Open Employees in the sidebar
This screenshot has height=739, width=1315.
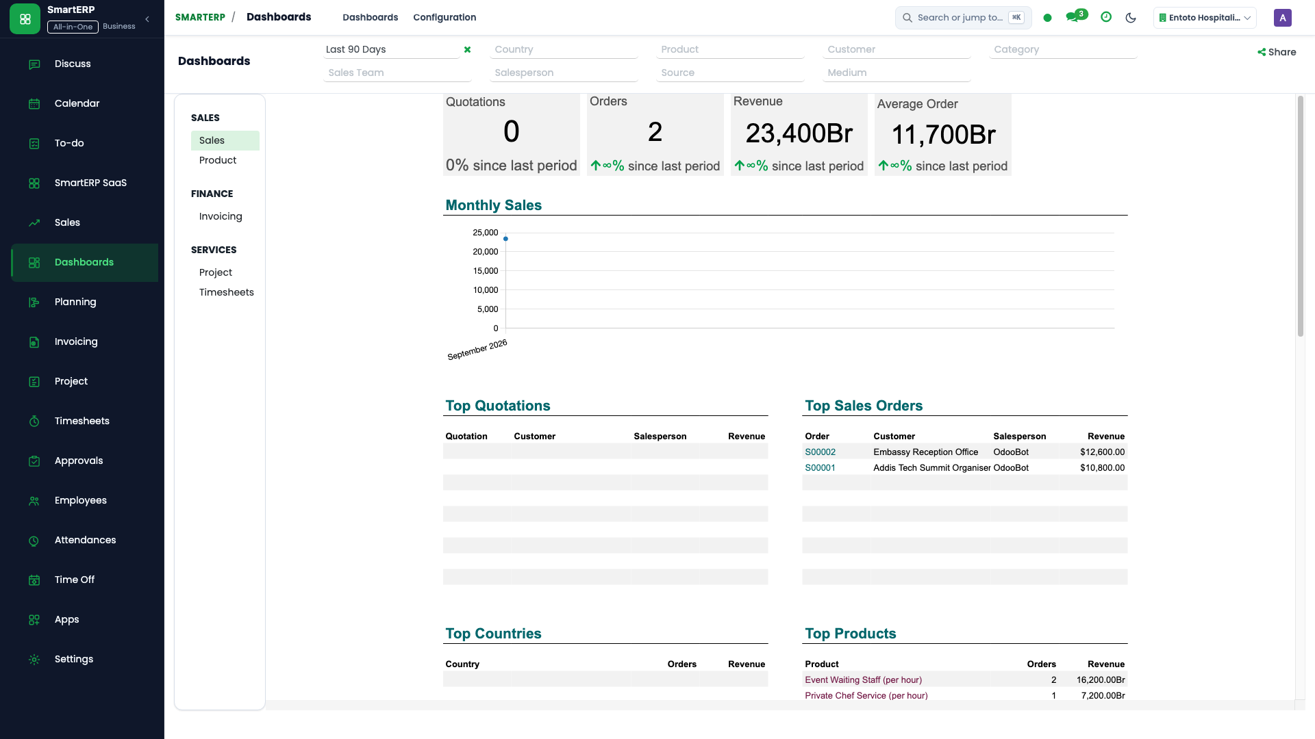point(84,500)
